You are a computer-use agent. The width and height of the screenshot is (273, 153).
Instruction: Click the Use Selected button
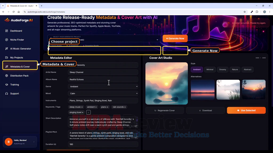tap(246, 110)
